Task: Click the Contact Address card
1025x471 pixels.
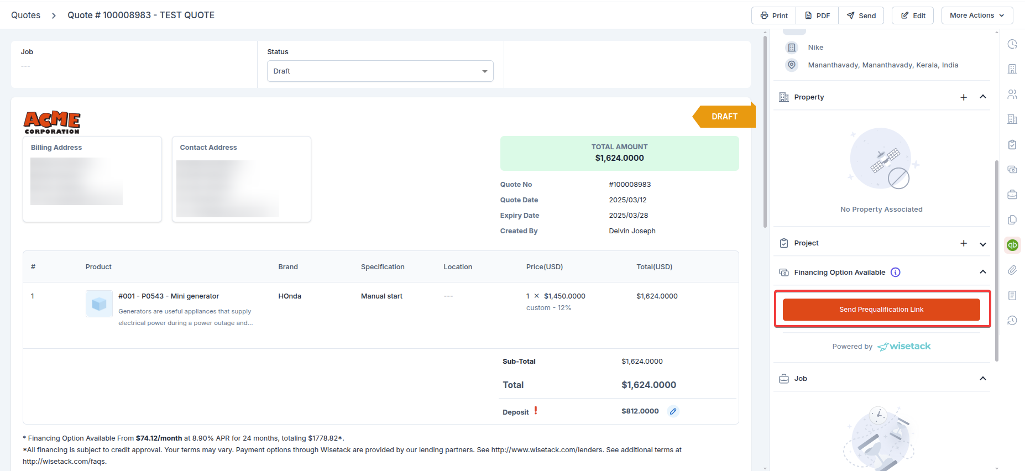Action: [x=242, y=179]
